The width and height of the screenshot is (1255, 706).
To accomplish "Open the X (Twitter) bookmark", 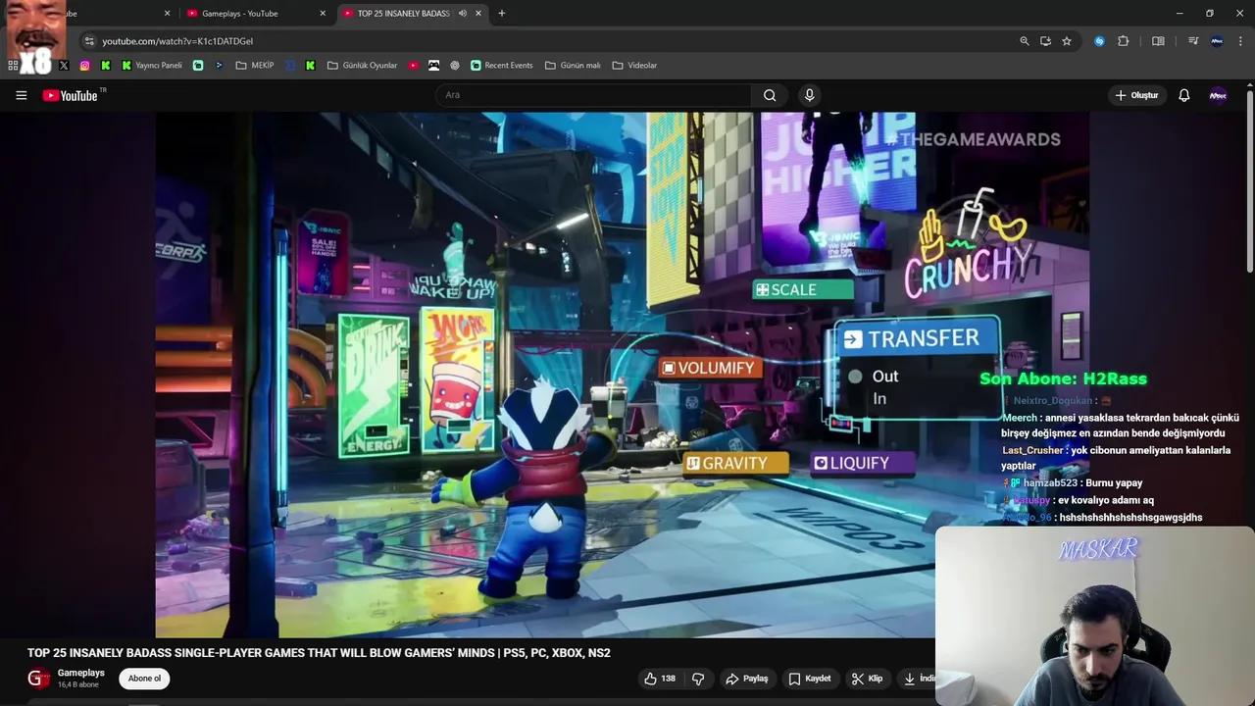I will (x=64, y=66).
